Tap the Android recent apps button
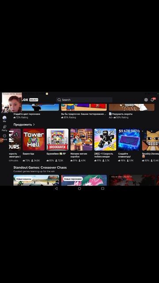The height and width of the screenshot is (283, 159). coord(102,188)
